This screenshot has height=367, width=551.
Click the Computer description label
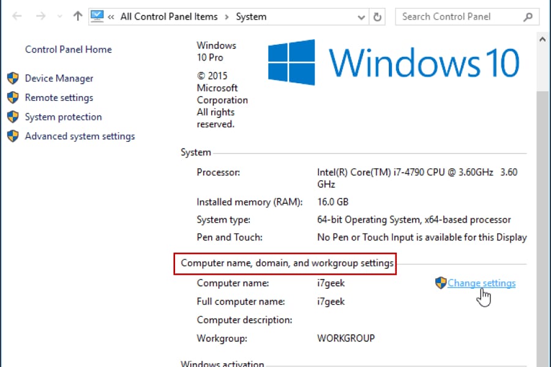[x=244, y=320]
